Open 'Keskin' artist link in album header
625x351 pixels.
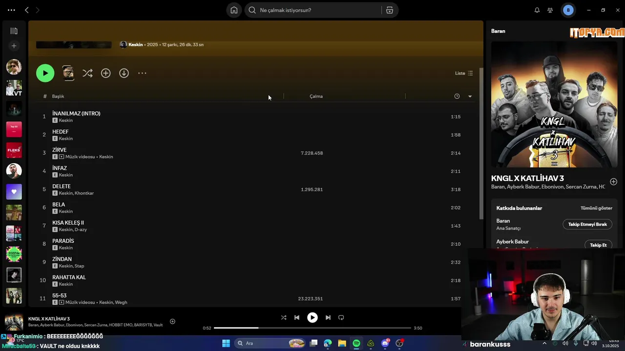tap(135, 44)
